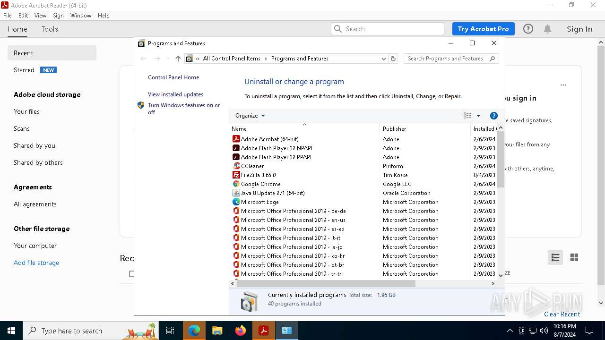Viewport: 605px width, 340px height.
Task: Click the Google Chrome program icon
Action: (236, 184)
